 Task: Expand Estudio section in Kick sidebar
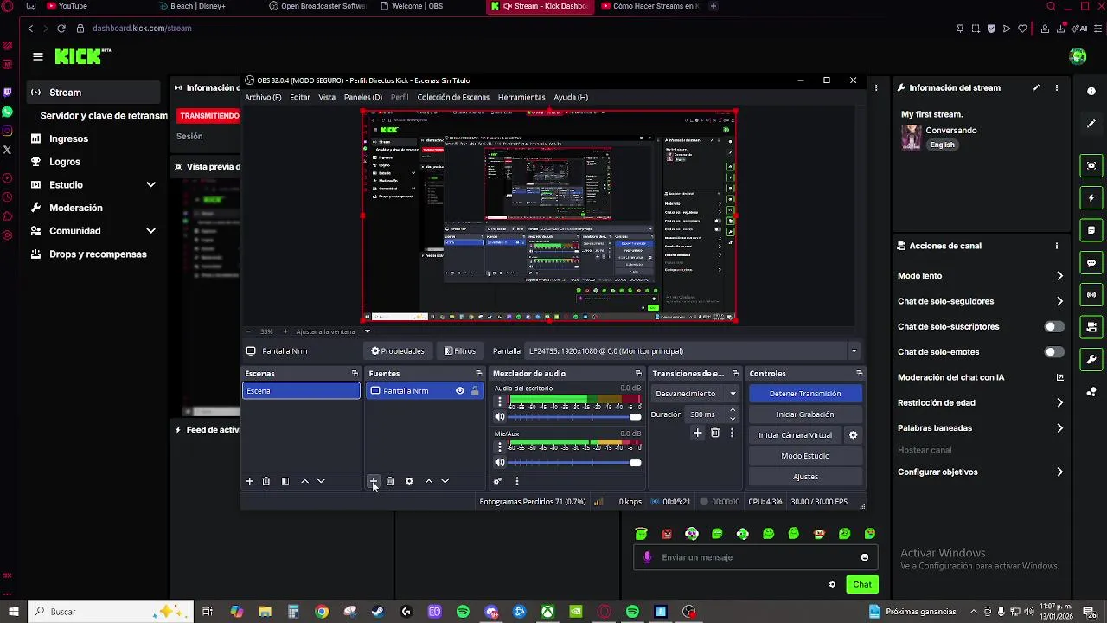coord(150,184)
